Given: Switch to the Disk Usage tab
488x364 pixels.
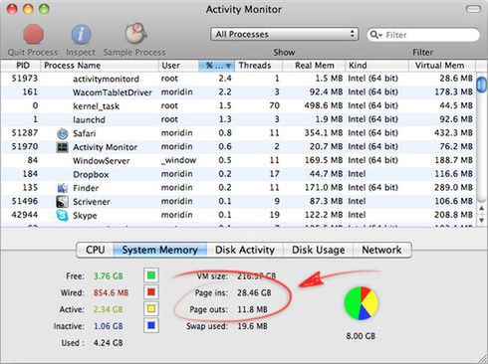Looking at the screenshot, I should (318, 250).
